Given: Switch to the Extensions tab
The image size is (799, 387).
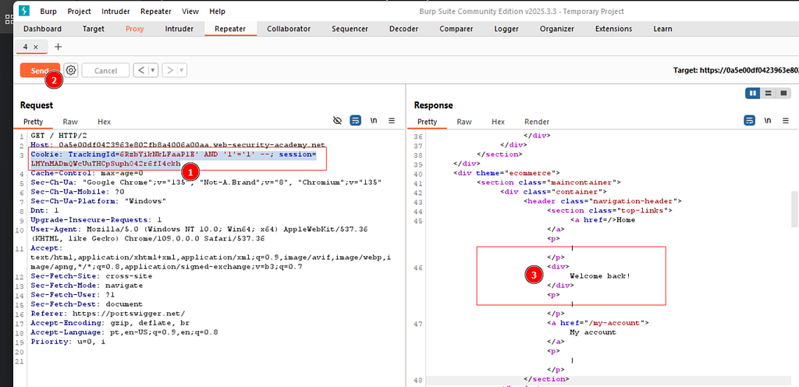Looking at the screenshot, I should coord(613,29).
